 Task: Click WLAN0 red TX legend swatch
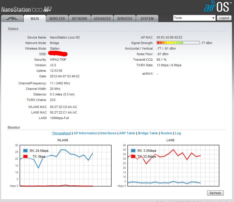25,156
